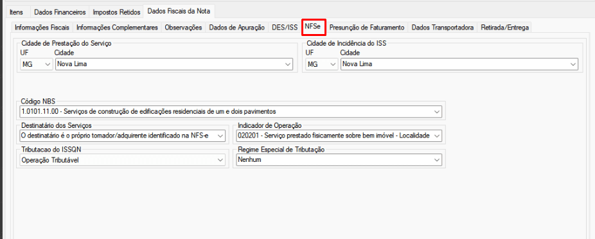The height and width of the screenshot is (239, 595).
Task: Expand the Destinatário dos Serviços dropdown
Action: click(x=122, y=136)
